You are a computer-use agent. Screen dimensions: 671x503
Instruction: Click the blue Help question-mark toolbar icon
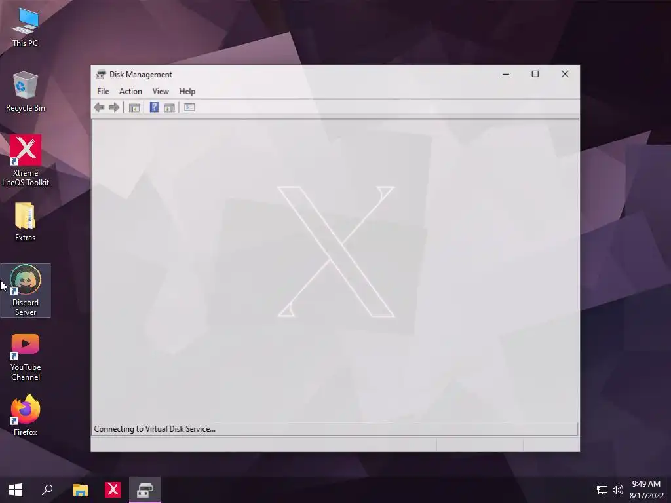coord(154,107)
